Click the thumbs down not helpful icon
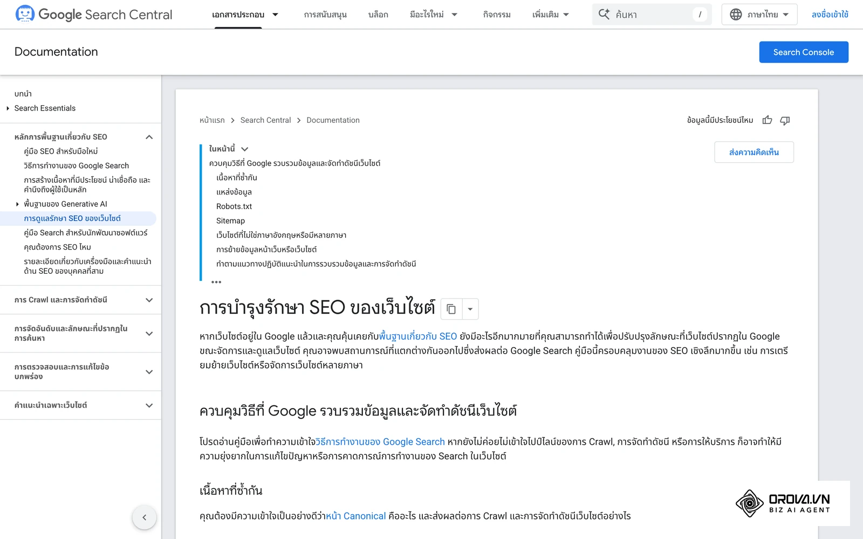 (785, 120)
